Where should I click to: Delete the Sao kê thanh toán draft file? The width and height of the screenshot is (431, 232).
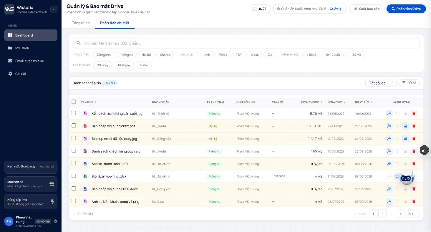click(414, 164)
